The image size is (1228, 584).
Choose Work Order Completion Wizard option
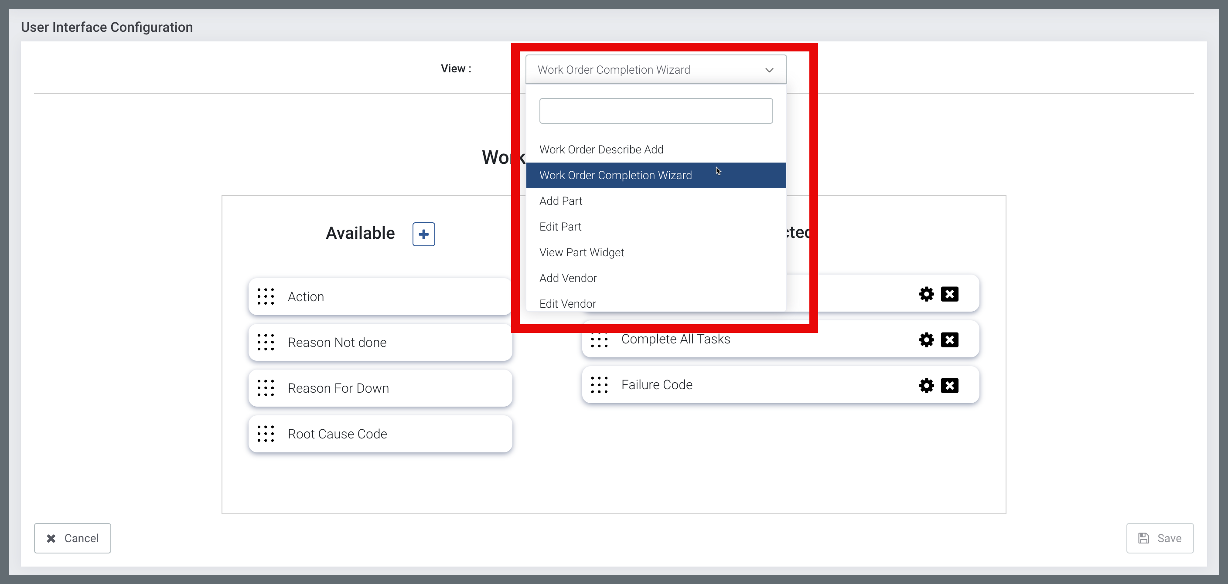[615, 175]
